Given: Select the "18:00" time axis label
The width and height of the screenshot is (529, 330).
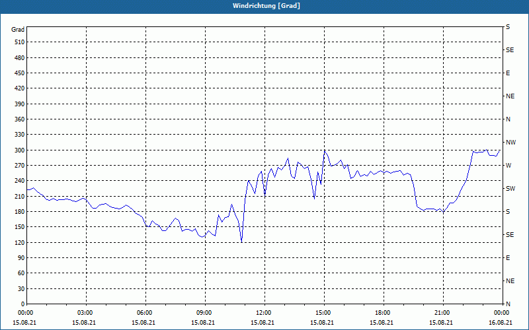Looking at the screenshot, I should pos(382,313).
